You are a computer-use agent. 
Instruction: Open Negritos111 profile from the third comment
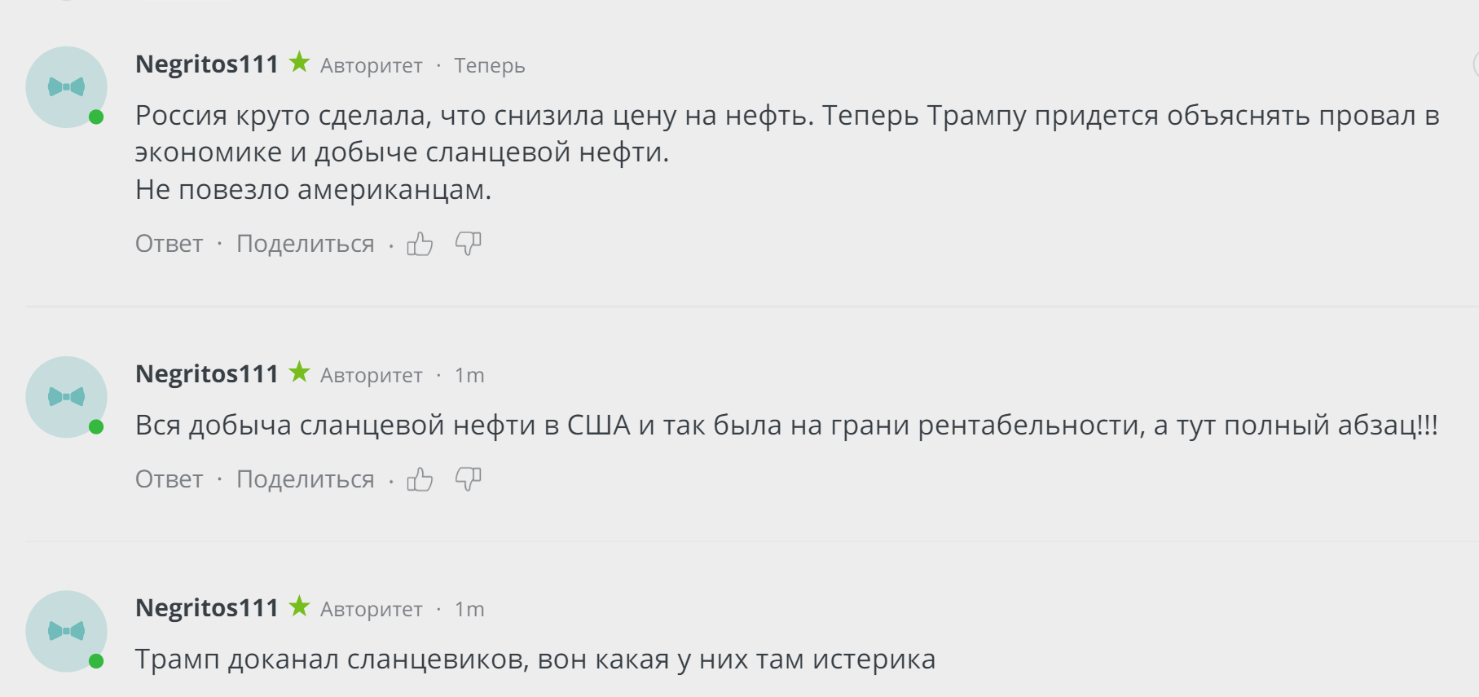[207, 608]
